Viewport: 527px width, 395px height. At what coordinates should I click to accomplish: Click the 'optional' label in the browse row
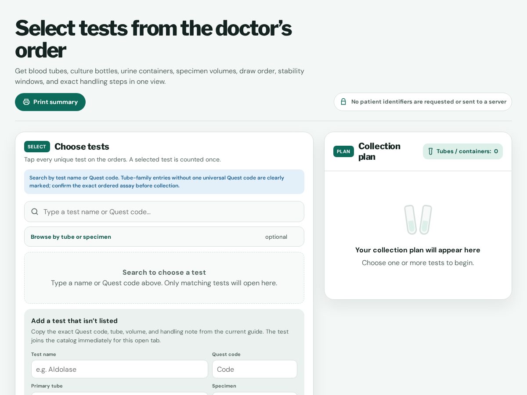pos(276,237)
